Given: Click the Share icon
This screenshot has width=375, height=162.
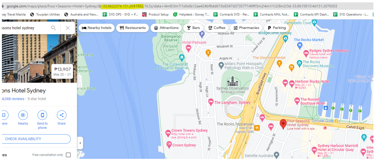Looking at the screenshot, I should [x=62, y=115].
